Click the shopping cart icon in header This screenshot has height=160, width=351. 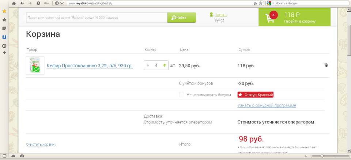coord(269,18)
